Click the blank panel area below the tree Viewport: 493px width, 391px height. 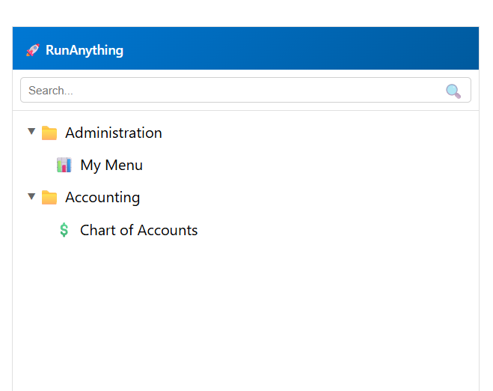[245, 315]
